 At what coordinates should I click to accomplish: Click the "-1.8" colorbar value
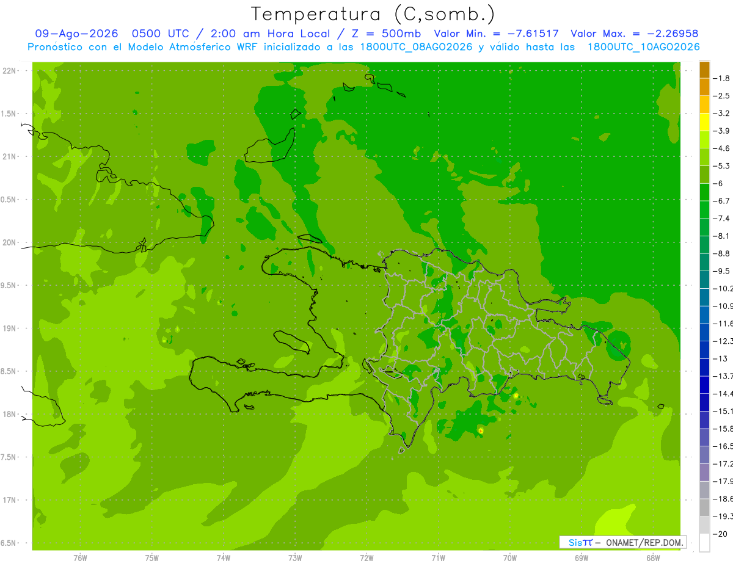721,78
